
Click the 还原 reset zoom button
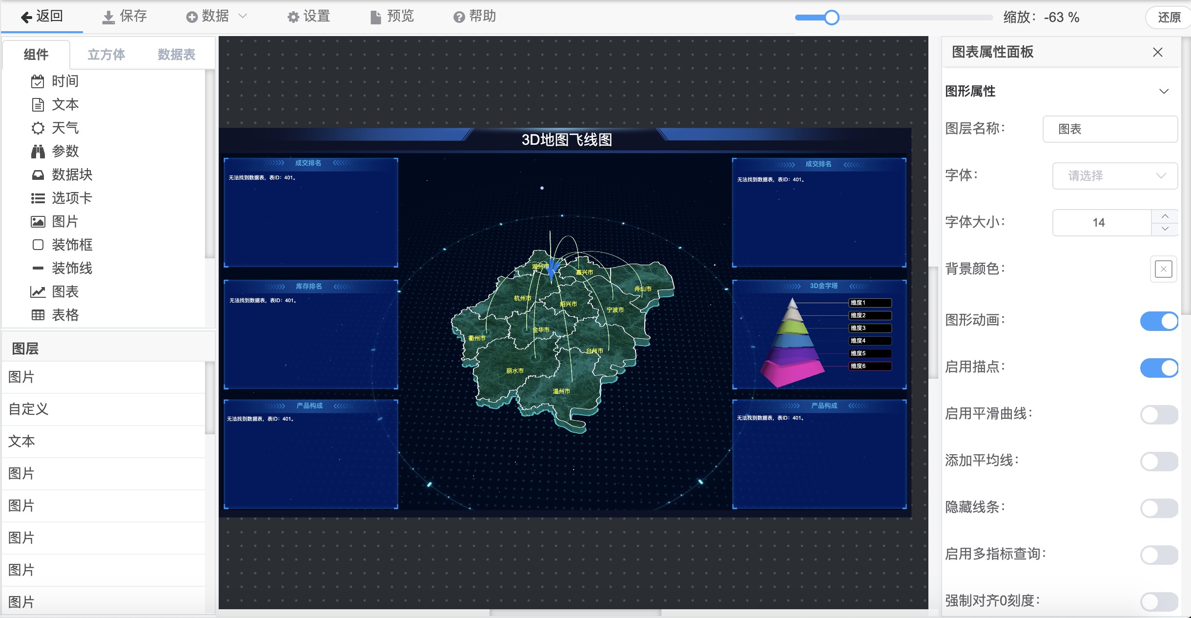coord(1169,18)
